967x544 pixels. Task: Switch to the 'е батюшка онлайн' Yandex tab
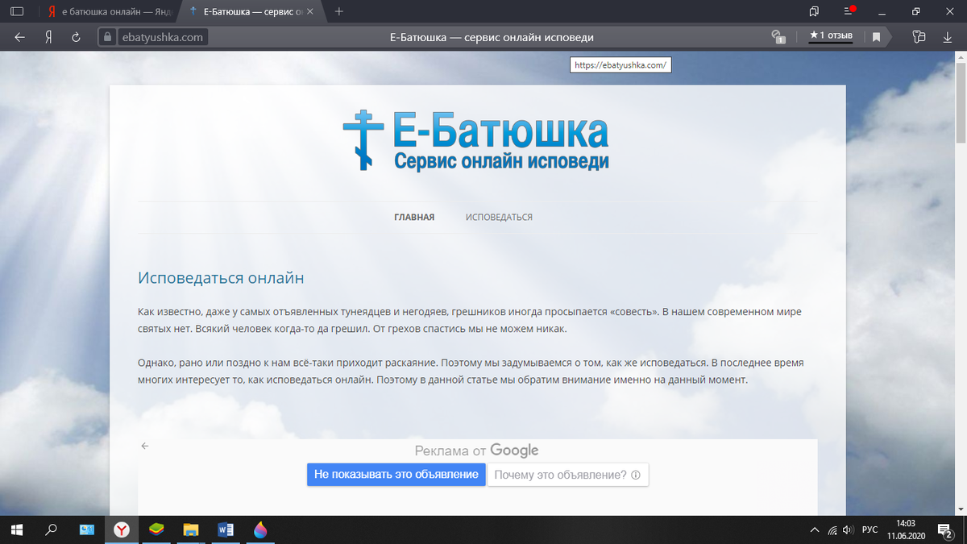110,11
